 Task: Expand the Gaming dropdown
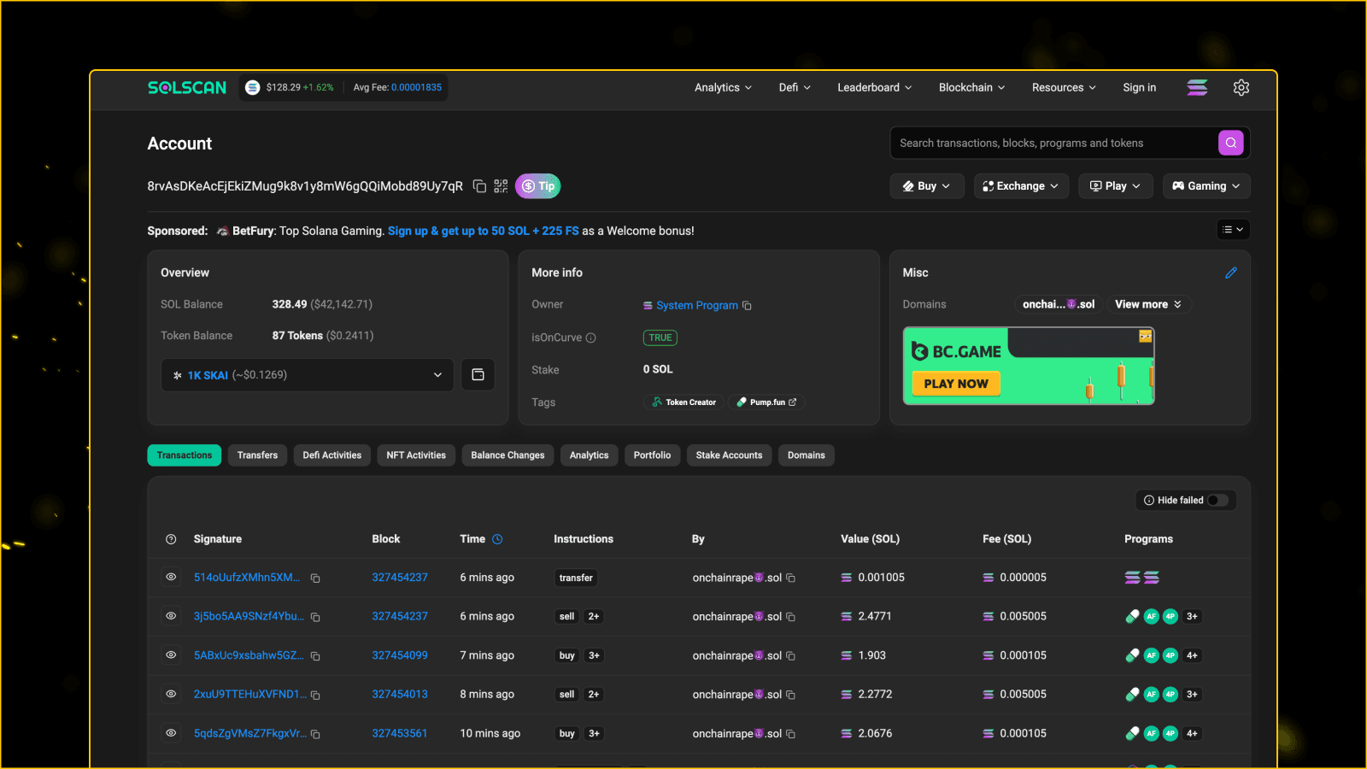tap(1206, 186)
